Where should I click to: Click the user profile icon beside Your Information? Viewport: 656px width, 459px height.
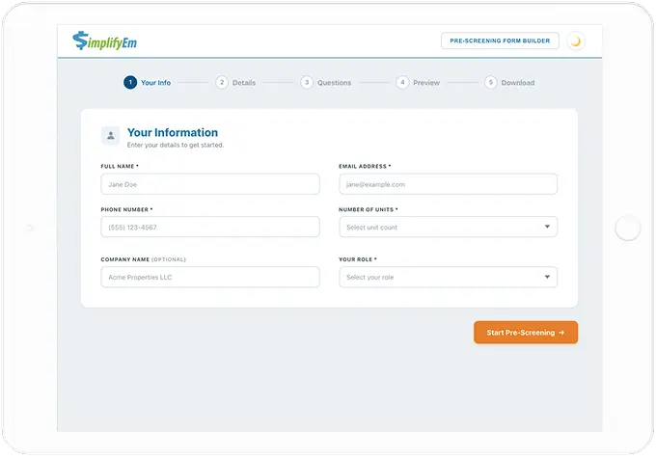[110, 135]
